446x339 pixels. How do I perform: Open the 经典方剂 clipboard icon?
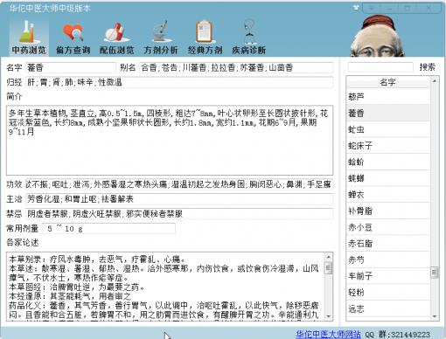(x=205, y=37)
